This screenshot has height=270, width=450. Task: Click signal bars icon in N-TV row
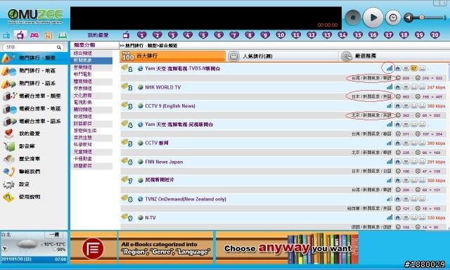(390, 217)
